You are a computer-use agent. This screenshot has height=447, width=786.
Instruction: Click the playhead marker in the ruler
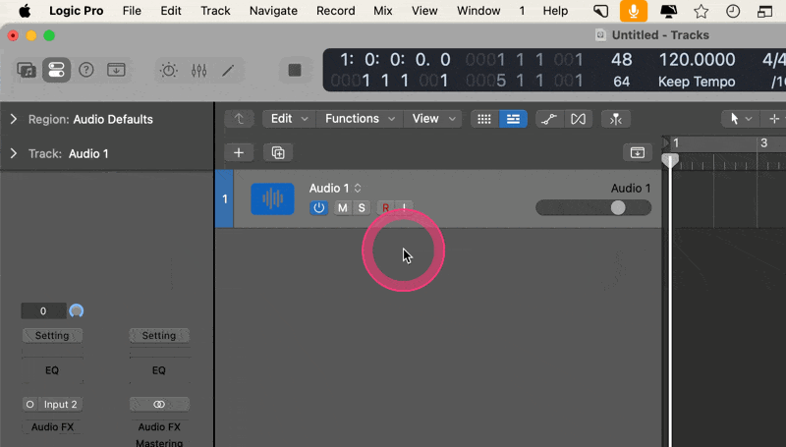coord(670,160)
